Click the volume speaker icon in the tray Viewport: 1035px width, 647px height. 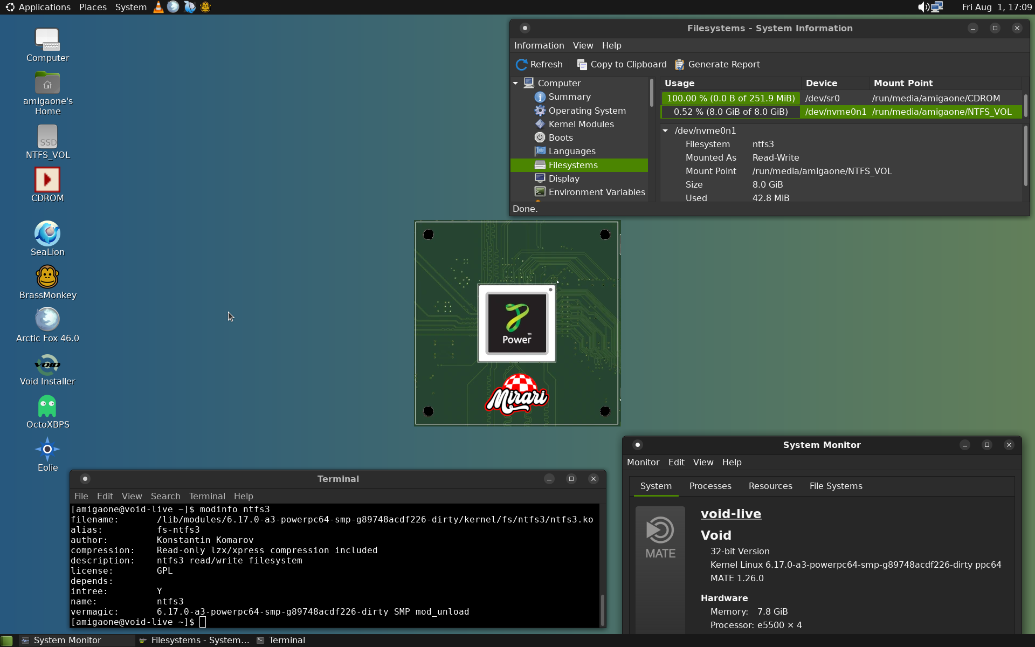click(923, 7)
